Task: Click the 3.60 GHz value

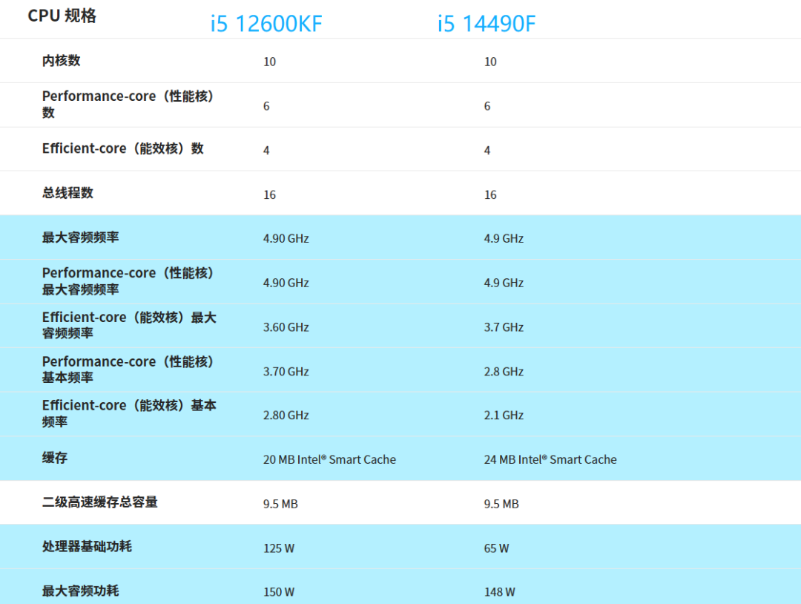Action: point(286,327)
